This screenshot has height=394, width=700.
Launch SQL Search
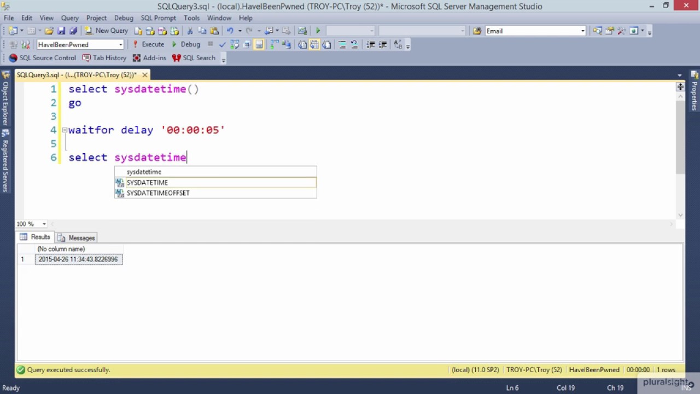point(194,58)
